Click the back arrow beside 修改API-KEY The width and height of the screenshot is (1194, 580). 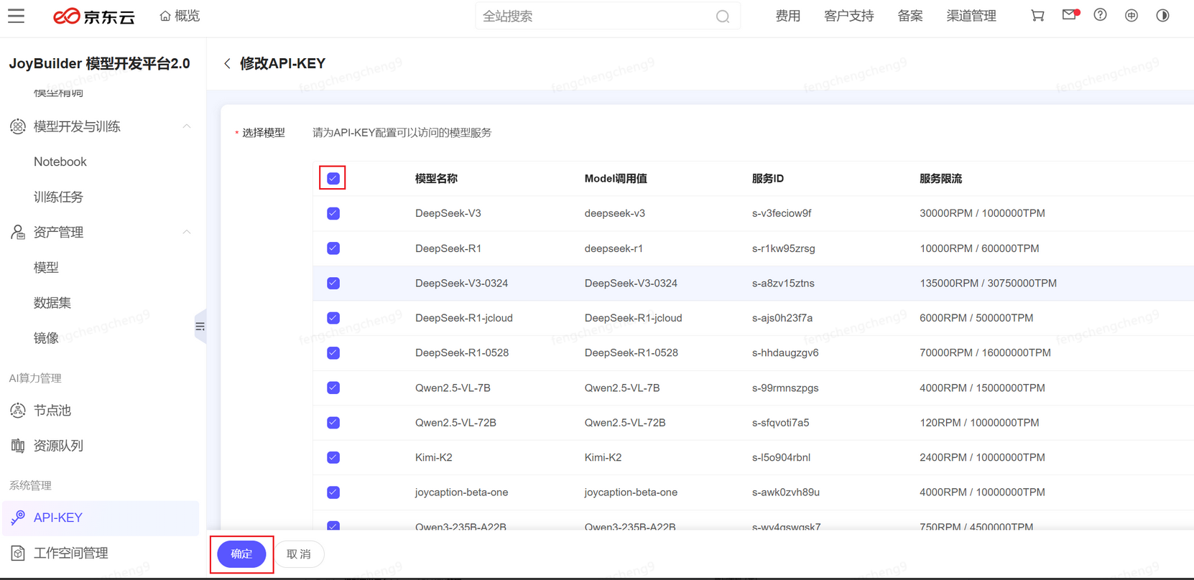coord(227,64)
